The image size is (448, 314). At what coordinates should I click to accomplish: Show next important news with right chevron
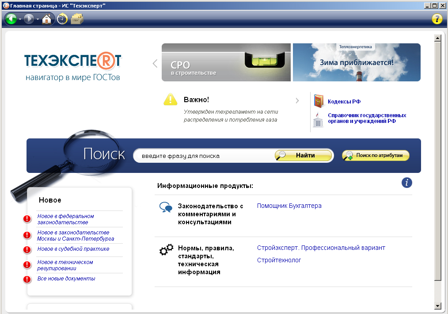297,101
